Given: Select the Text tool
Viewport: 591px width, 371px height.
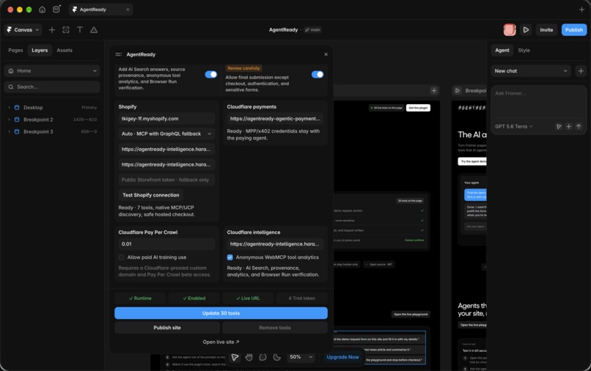Looking at the screenshot, I should pos(80,30).
